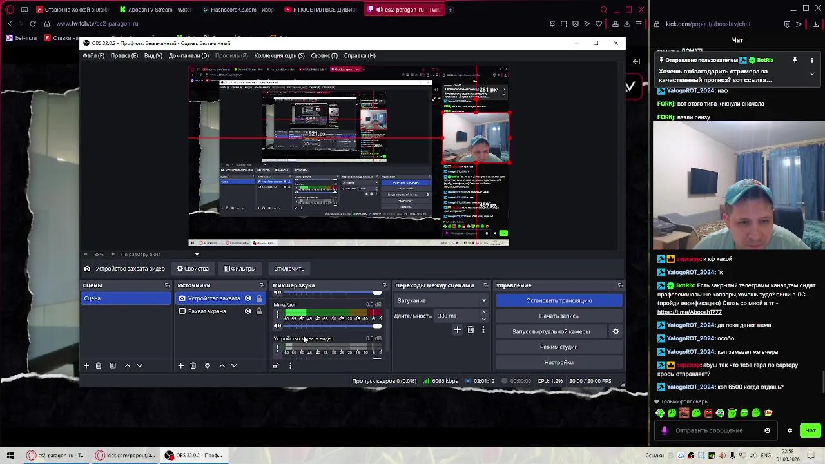This screenshot has height=464, width=825.
Task: Adjust Микр/доп volume slider
Action: tap(333, 326)
